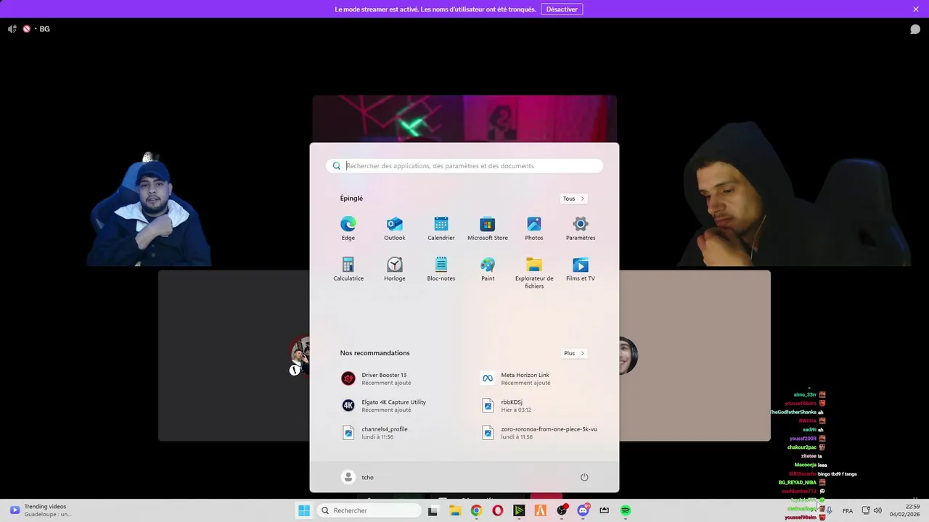Open the Bloc-notes app

tap(441, 269)
